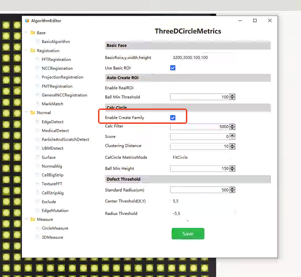The width and height of the screenshot is (301, 277).
Task: Click the Auto Create ROI section header
Action: [x=188, y=78]
